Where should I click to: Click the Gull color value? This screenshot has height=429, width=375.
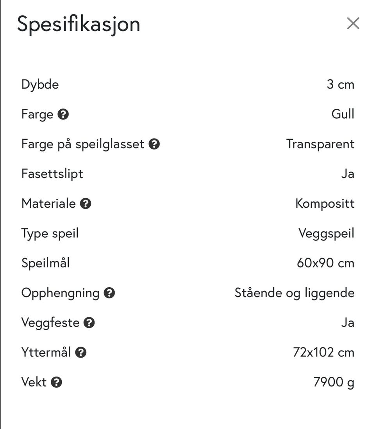pyautogui.click(x=343, y=114)
